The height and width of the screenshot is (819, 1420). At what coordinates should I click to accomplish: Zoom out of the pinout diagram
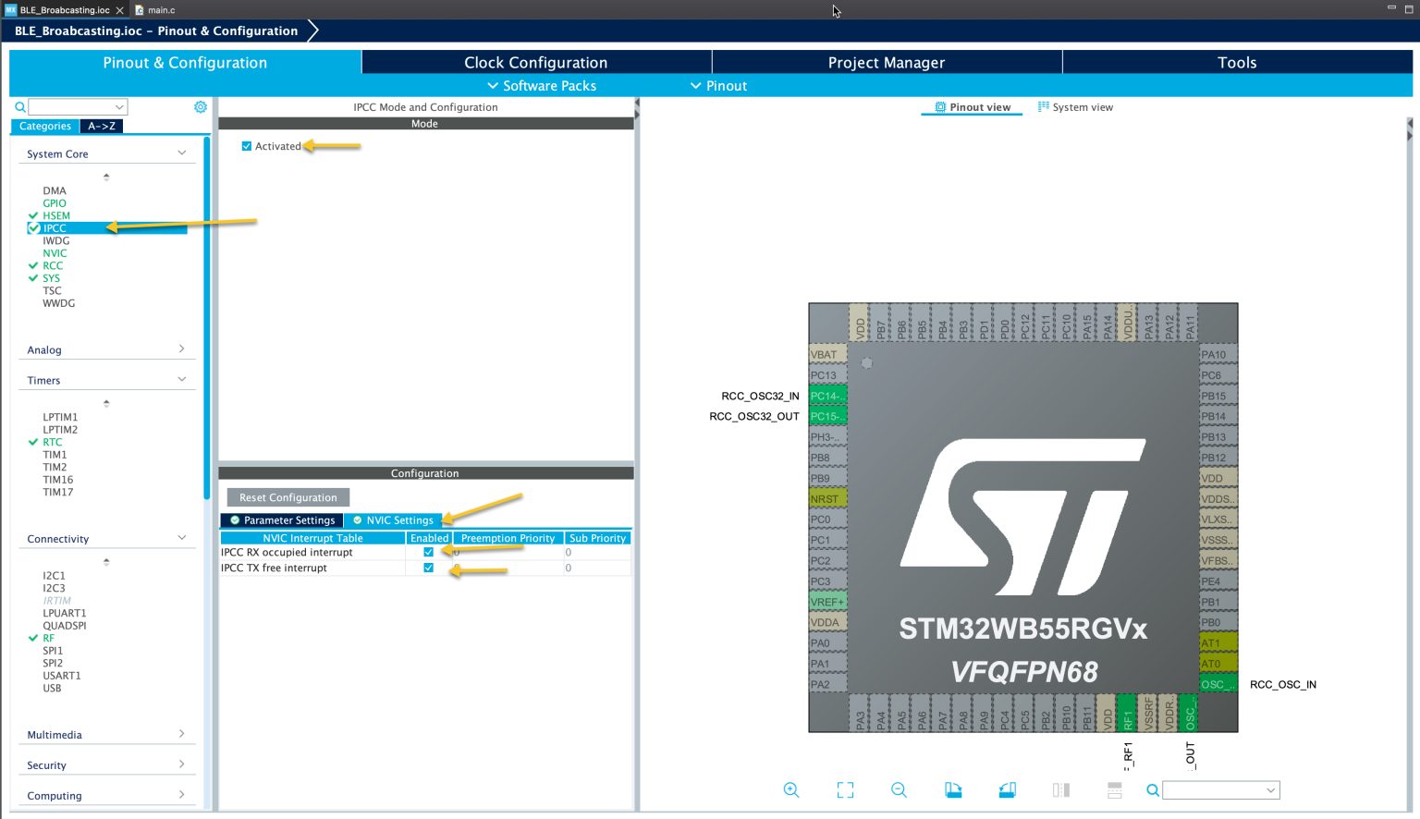[898, 789]
